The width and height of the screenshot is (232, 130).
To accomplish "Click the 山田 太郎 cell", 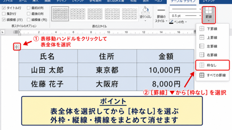I will (x=48, y=70).
